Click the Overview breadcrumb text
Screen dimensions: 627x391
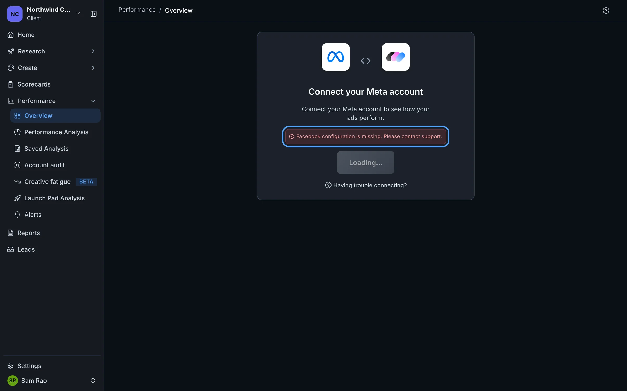179,10
